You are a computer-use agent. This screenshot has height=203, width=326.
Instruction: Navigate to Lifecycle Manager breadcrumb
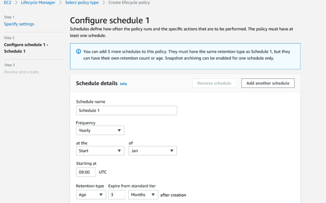click(38, 3)
